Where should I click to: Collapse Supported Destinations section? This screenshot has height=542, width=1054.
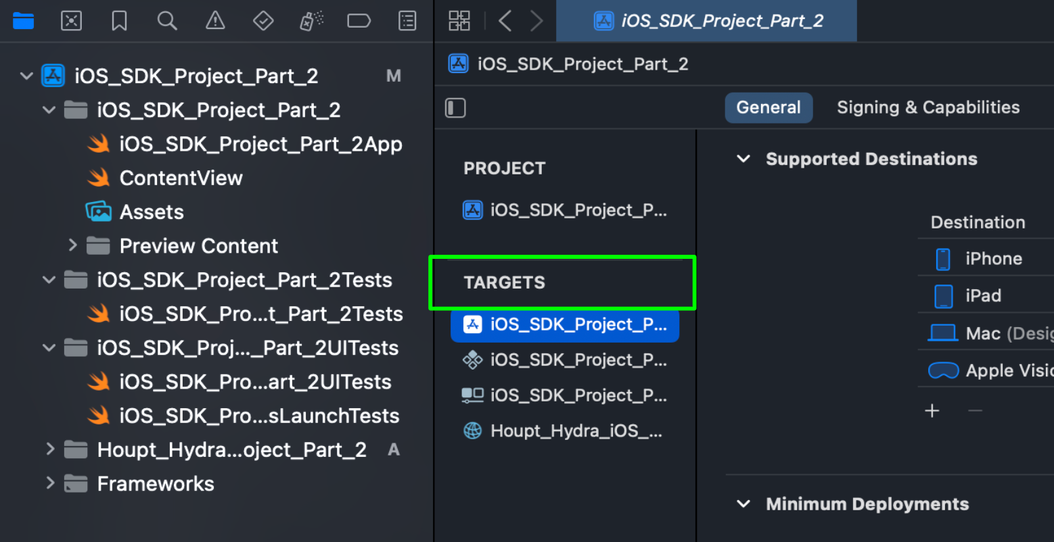click(743, 159)
